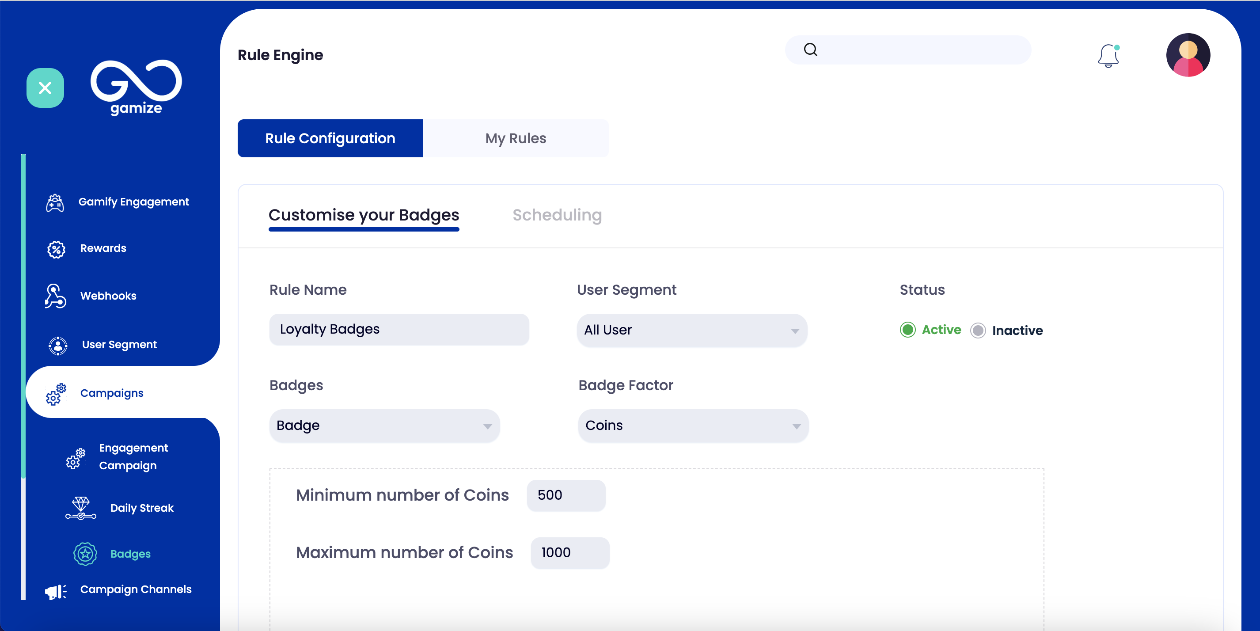Image resolution: width=1260 pixels, height=631 pixels.
Task: Close the sidebar with X button
Action: click(x=45, y=88)
